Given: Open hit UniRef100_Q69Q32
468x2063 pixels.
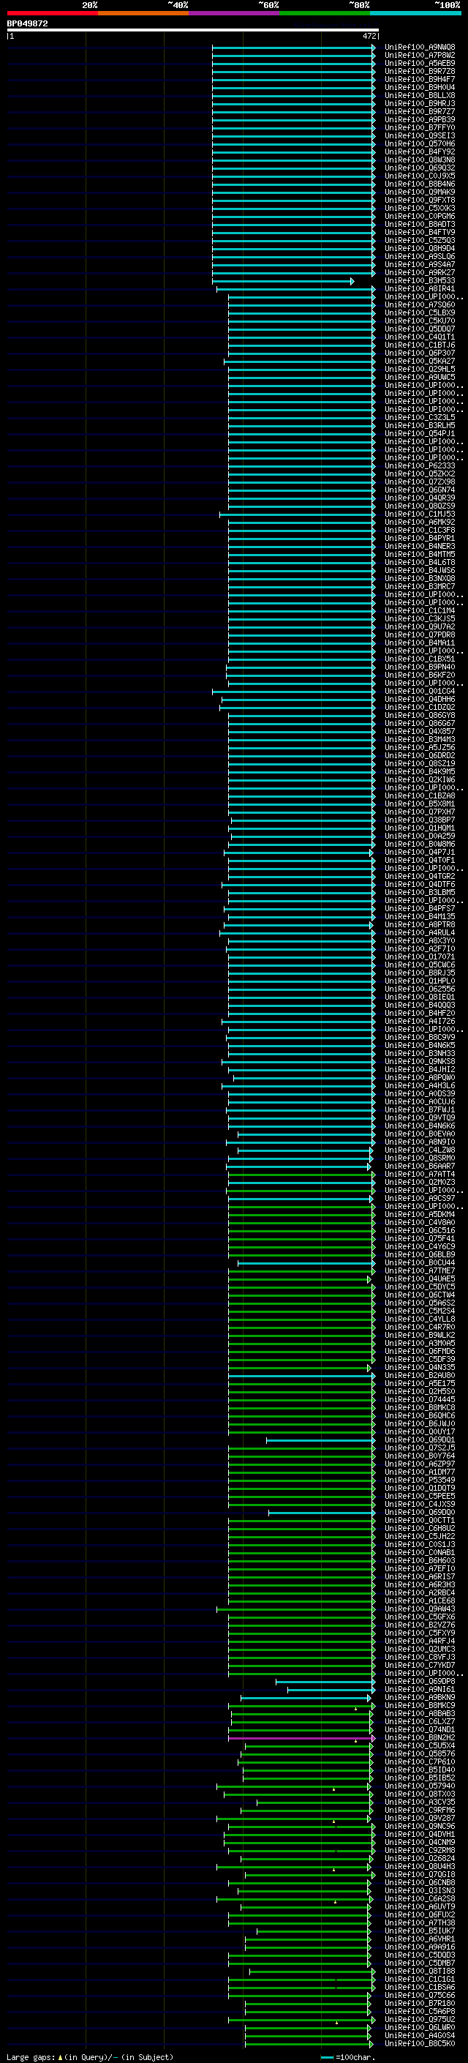Looking at the screenshot, I should point(420,168).
